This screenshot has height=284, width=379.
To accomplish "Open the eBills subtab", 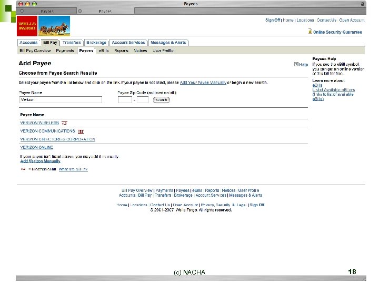I will (104, 50).
